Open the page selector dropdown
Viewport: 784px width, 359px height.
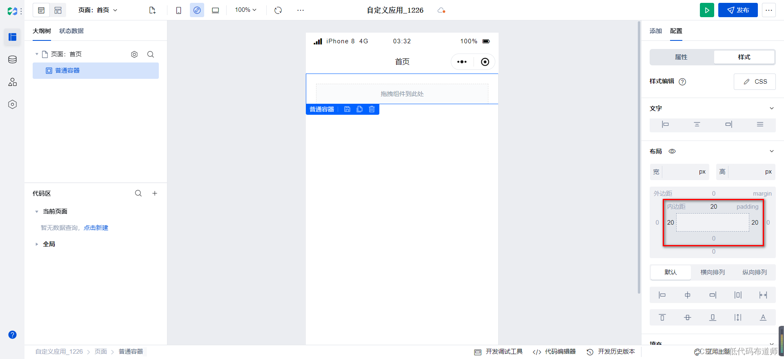[98, 10]
